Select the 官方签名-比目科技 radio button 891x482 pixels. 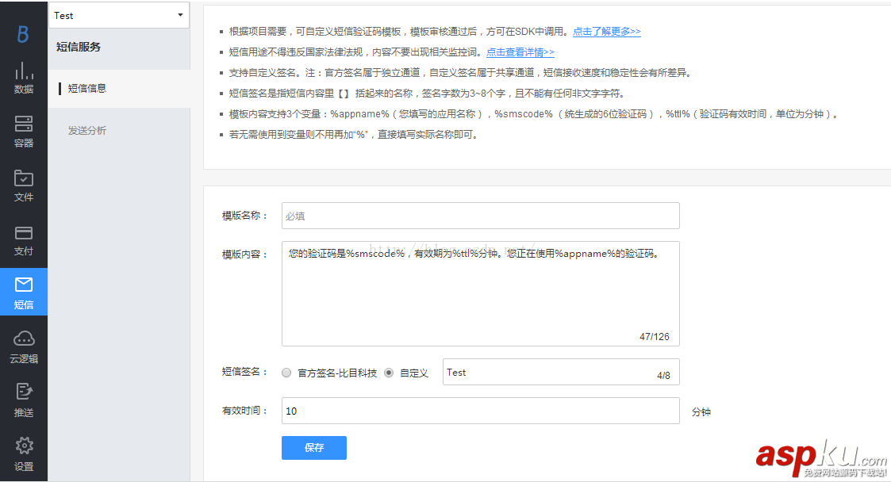[x=286, y=372]
